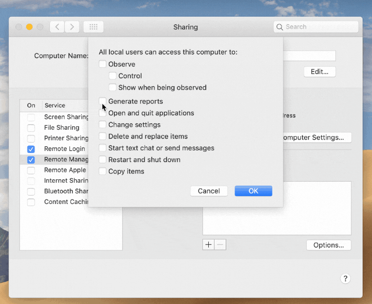Tick the Copy items checkbox
Viewport: 372px width, 304px height.
pyautogui.click(x=102, y=171)
